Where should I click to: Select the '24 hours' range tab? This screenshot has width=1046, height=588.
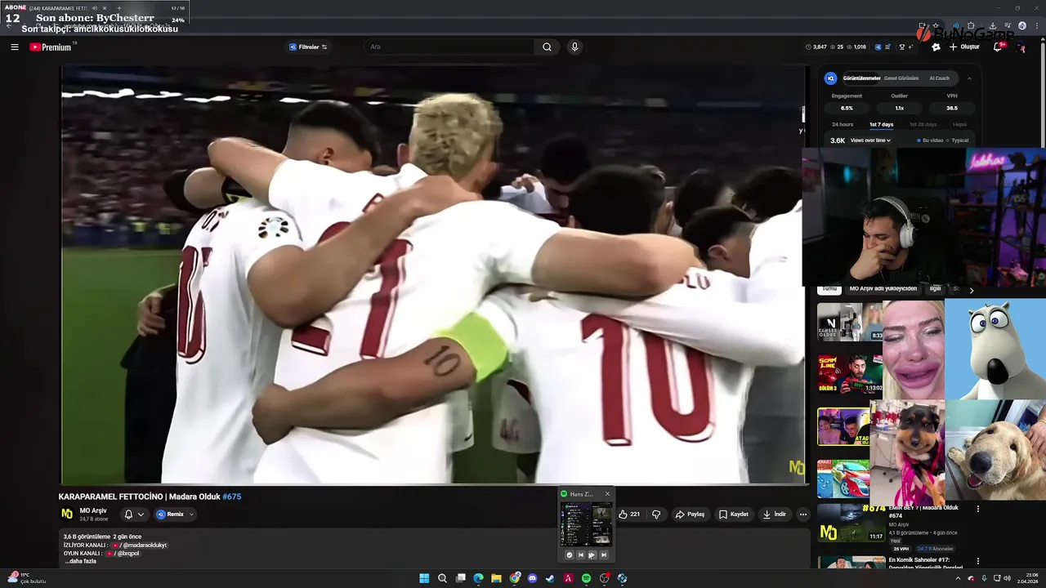[843, 124]
